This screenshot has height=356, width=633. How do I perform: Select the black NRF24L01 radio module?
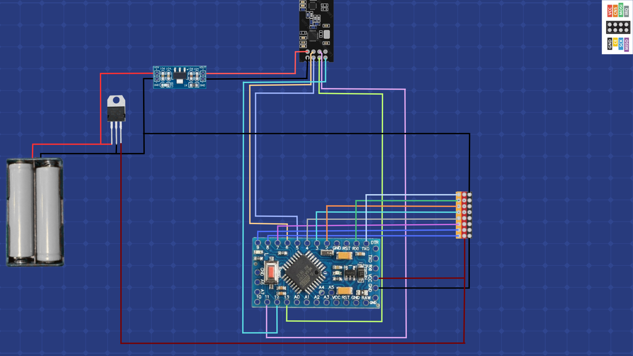[x=316, y=30]
